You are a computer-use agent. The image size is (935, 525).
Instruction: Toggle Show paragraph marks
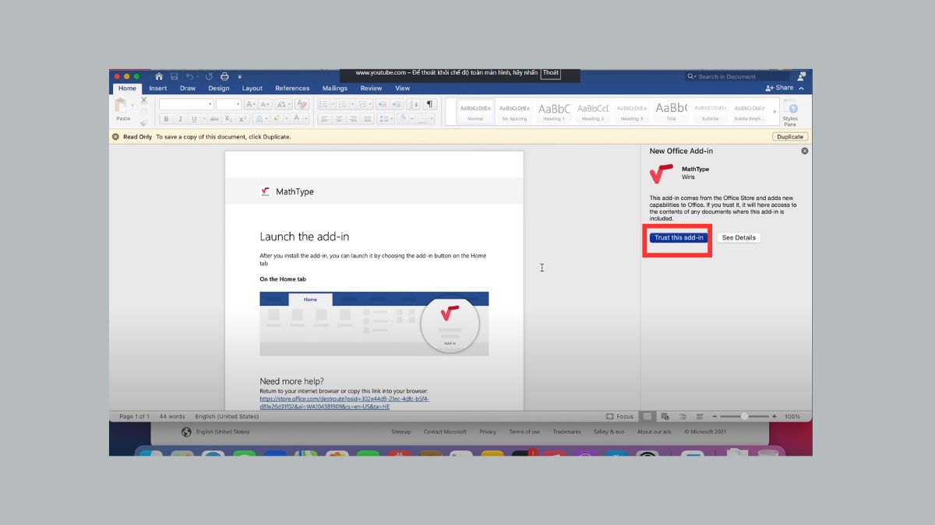tap(430, 104)
